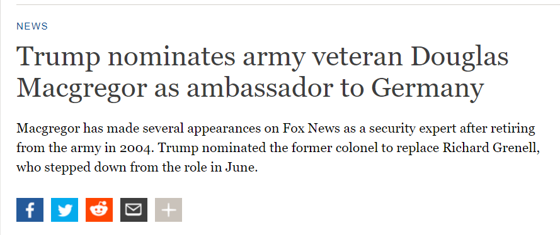This screenshot has height=235, width=560.
Task: Send the article by email icon
Action: [x=134, y=210]
